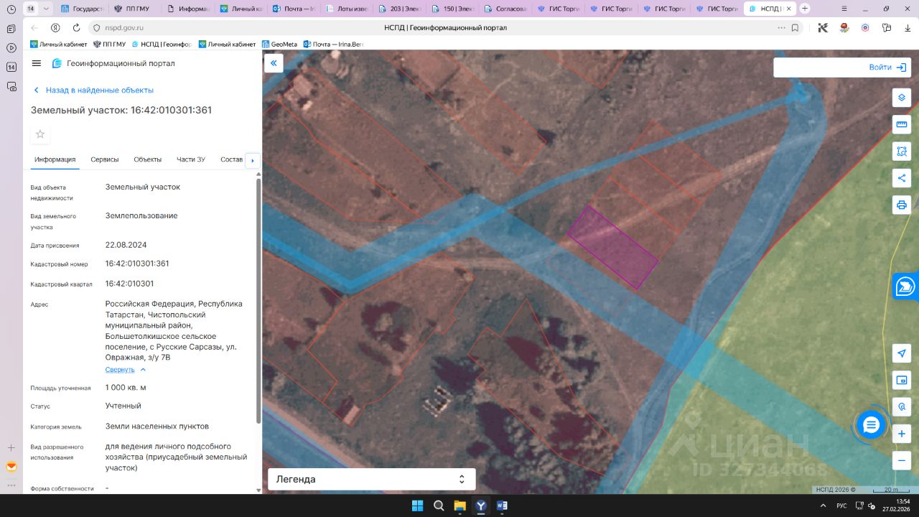The width and height of the screenshot is (919, 517).
Task: Switch to the ПП ГМУ browser tab
Action: [x=134, y=9]
